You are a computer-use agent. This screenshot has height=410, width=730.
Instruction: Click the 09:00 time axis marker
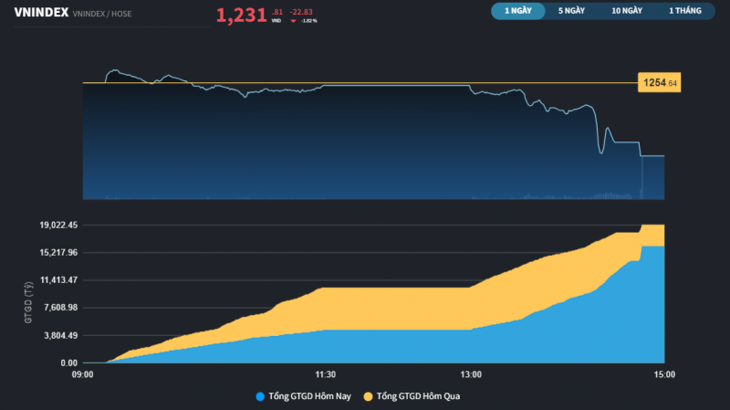(83, 374)
